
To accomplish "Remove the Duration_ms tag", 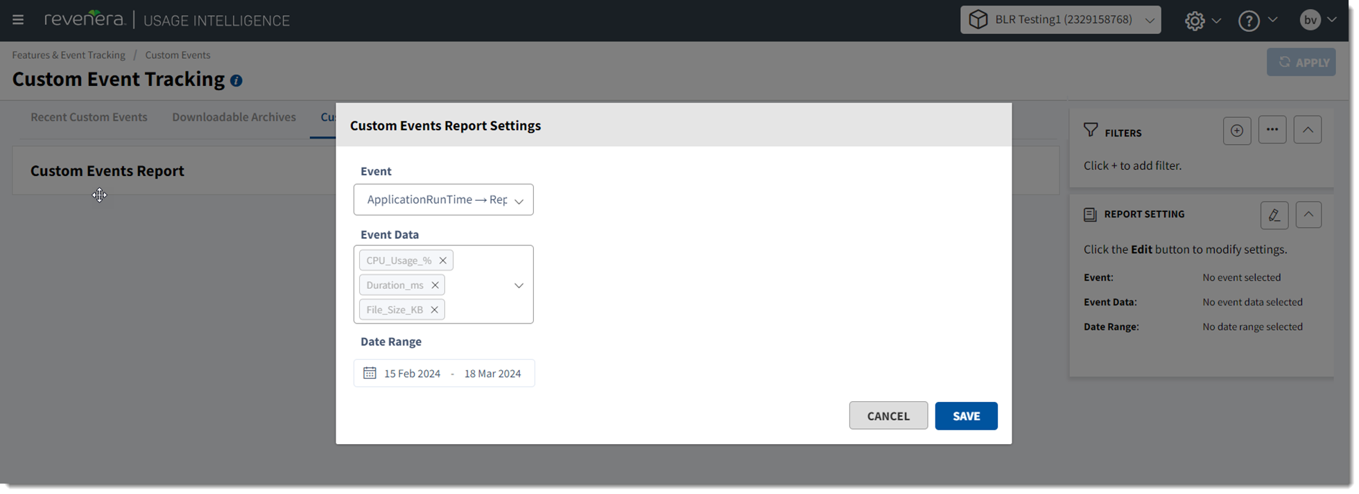I will (435, 285).
